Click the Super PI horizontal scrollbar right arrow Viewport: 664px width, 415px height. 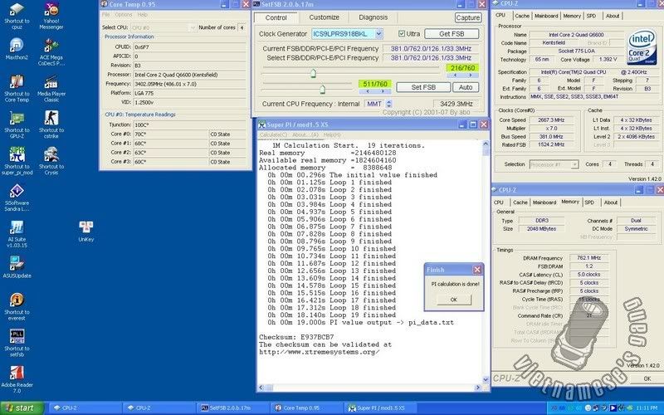[478, 388]
